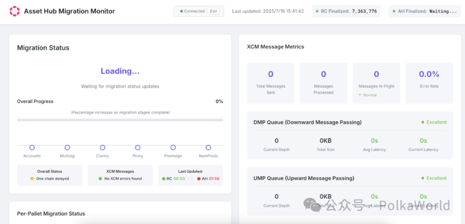Click the Error Rate metric card
Image resolution: width=465 pixels, height=224 pixels.
[429, 83]
